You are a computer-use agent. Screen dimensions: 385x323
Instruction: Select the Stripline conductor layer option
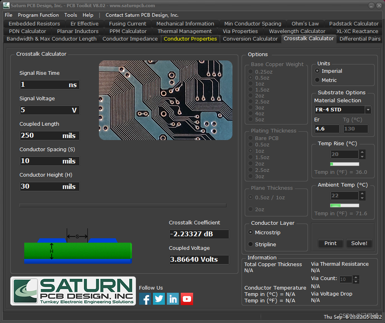(x=251, y=244)
